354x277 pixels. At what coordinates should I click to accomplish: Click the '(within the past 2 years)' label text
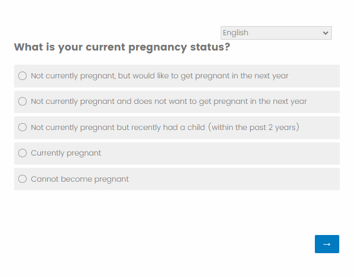coord(254,127)
